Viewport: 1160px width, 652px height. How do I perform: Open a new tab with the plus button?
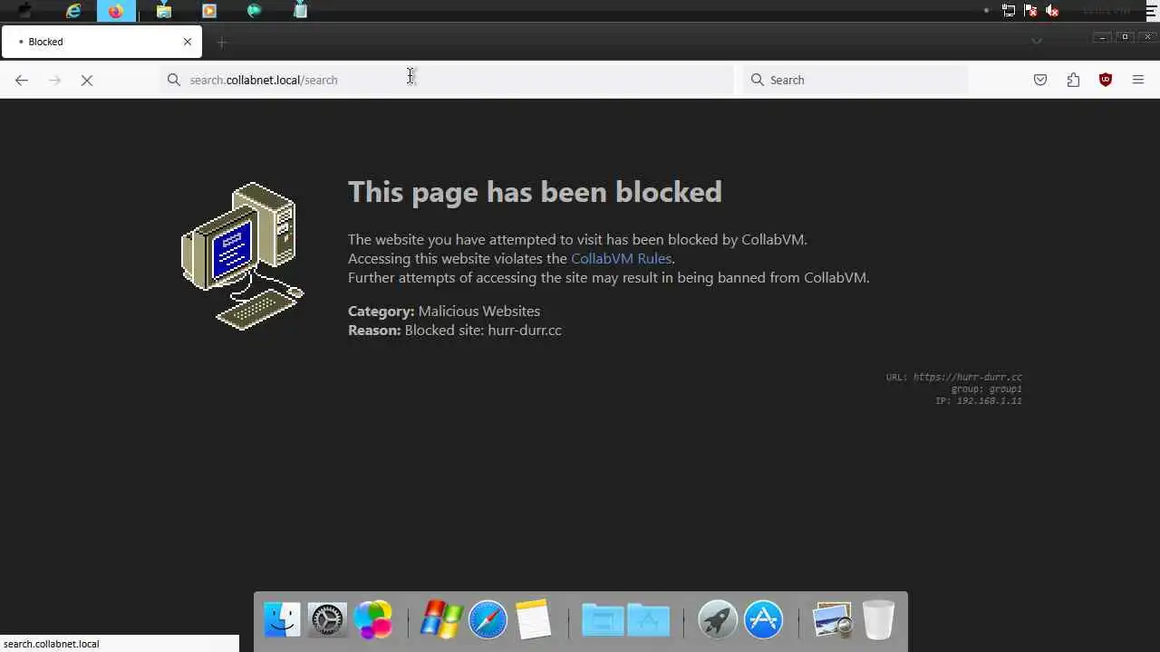(x=222, y=43)
